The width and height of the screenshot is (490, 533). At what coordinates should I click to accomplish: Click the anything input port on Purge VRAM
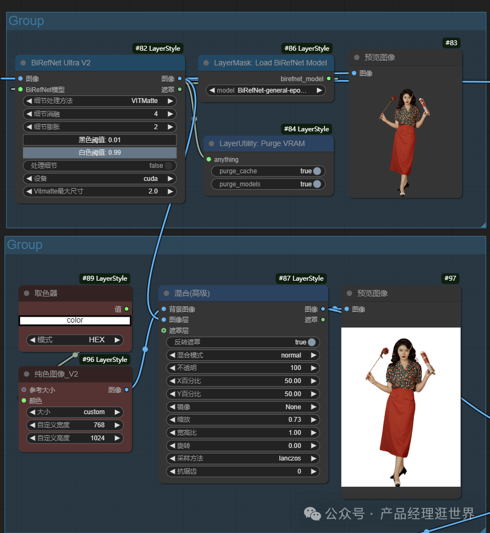pos(209,160)
